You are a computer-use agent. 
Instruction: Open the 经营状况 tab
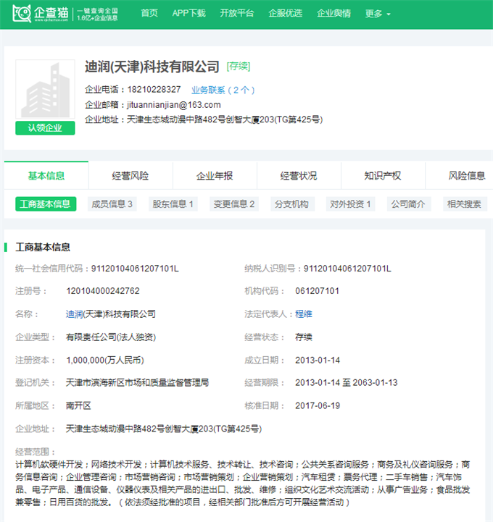coord(299,175)
